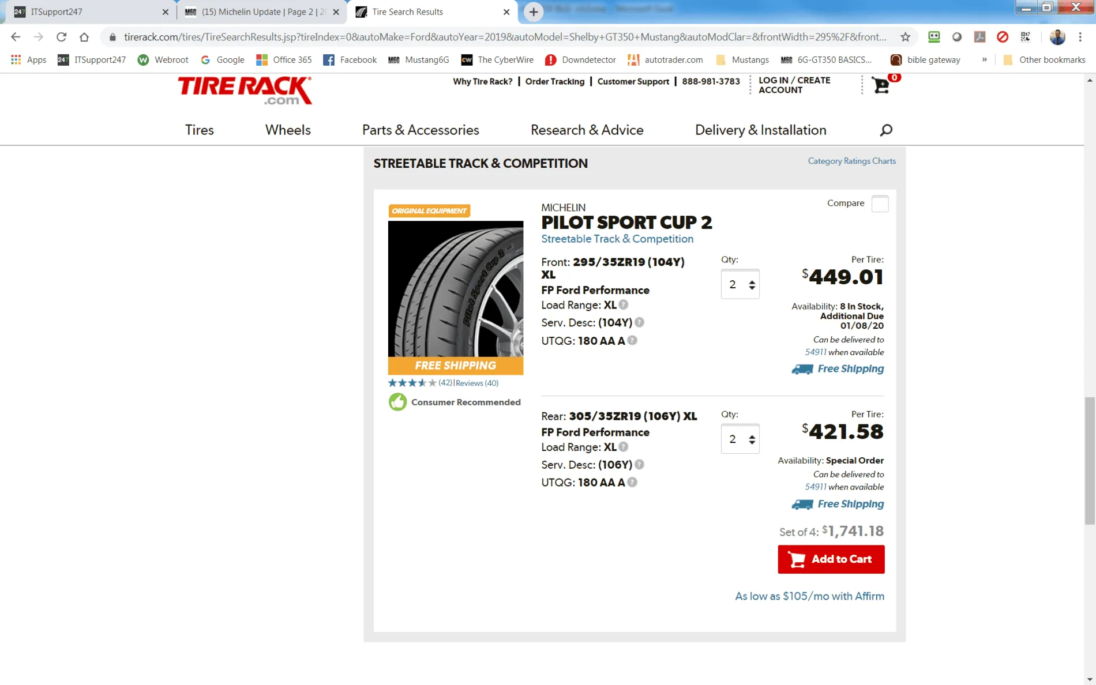1096x685 pixels.
Task: Open the Chrome menu three-dot icon
Action: 1080,37
